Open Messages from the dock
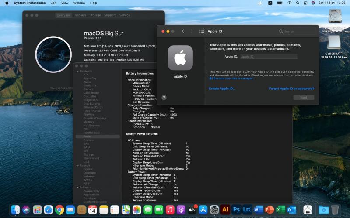 pos(148,210)
